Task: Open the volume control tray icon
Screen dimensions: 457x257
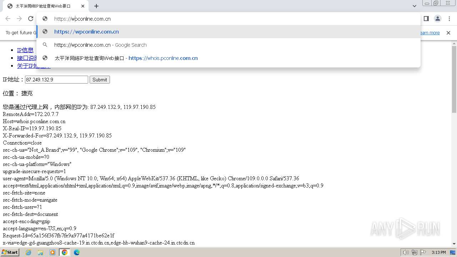Action: coord(406,252)
